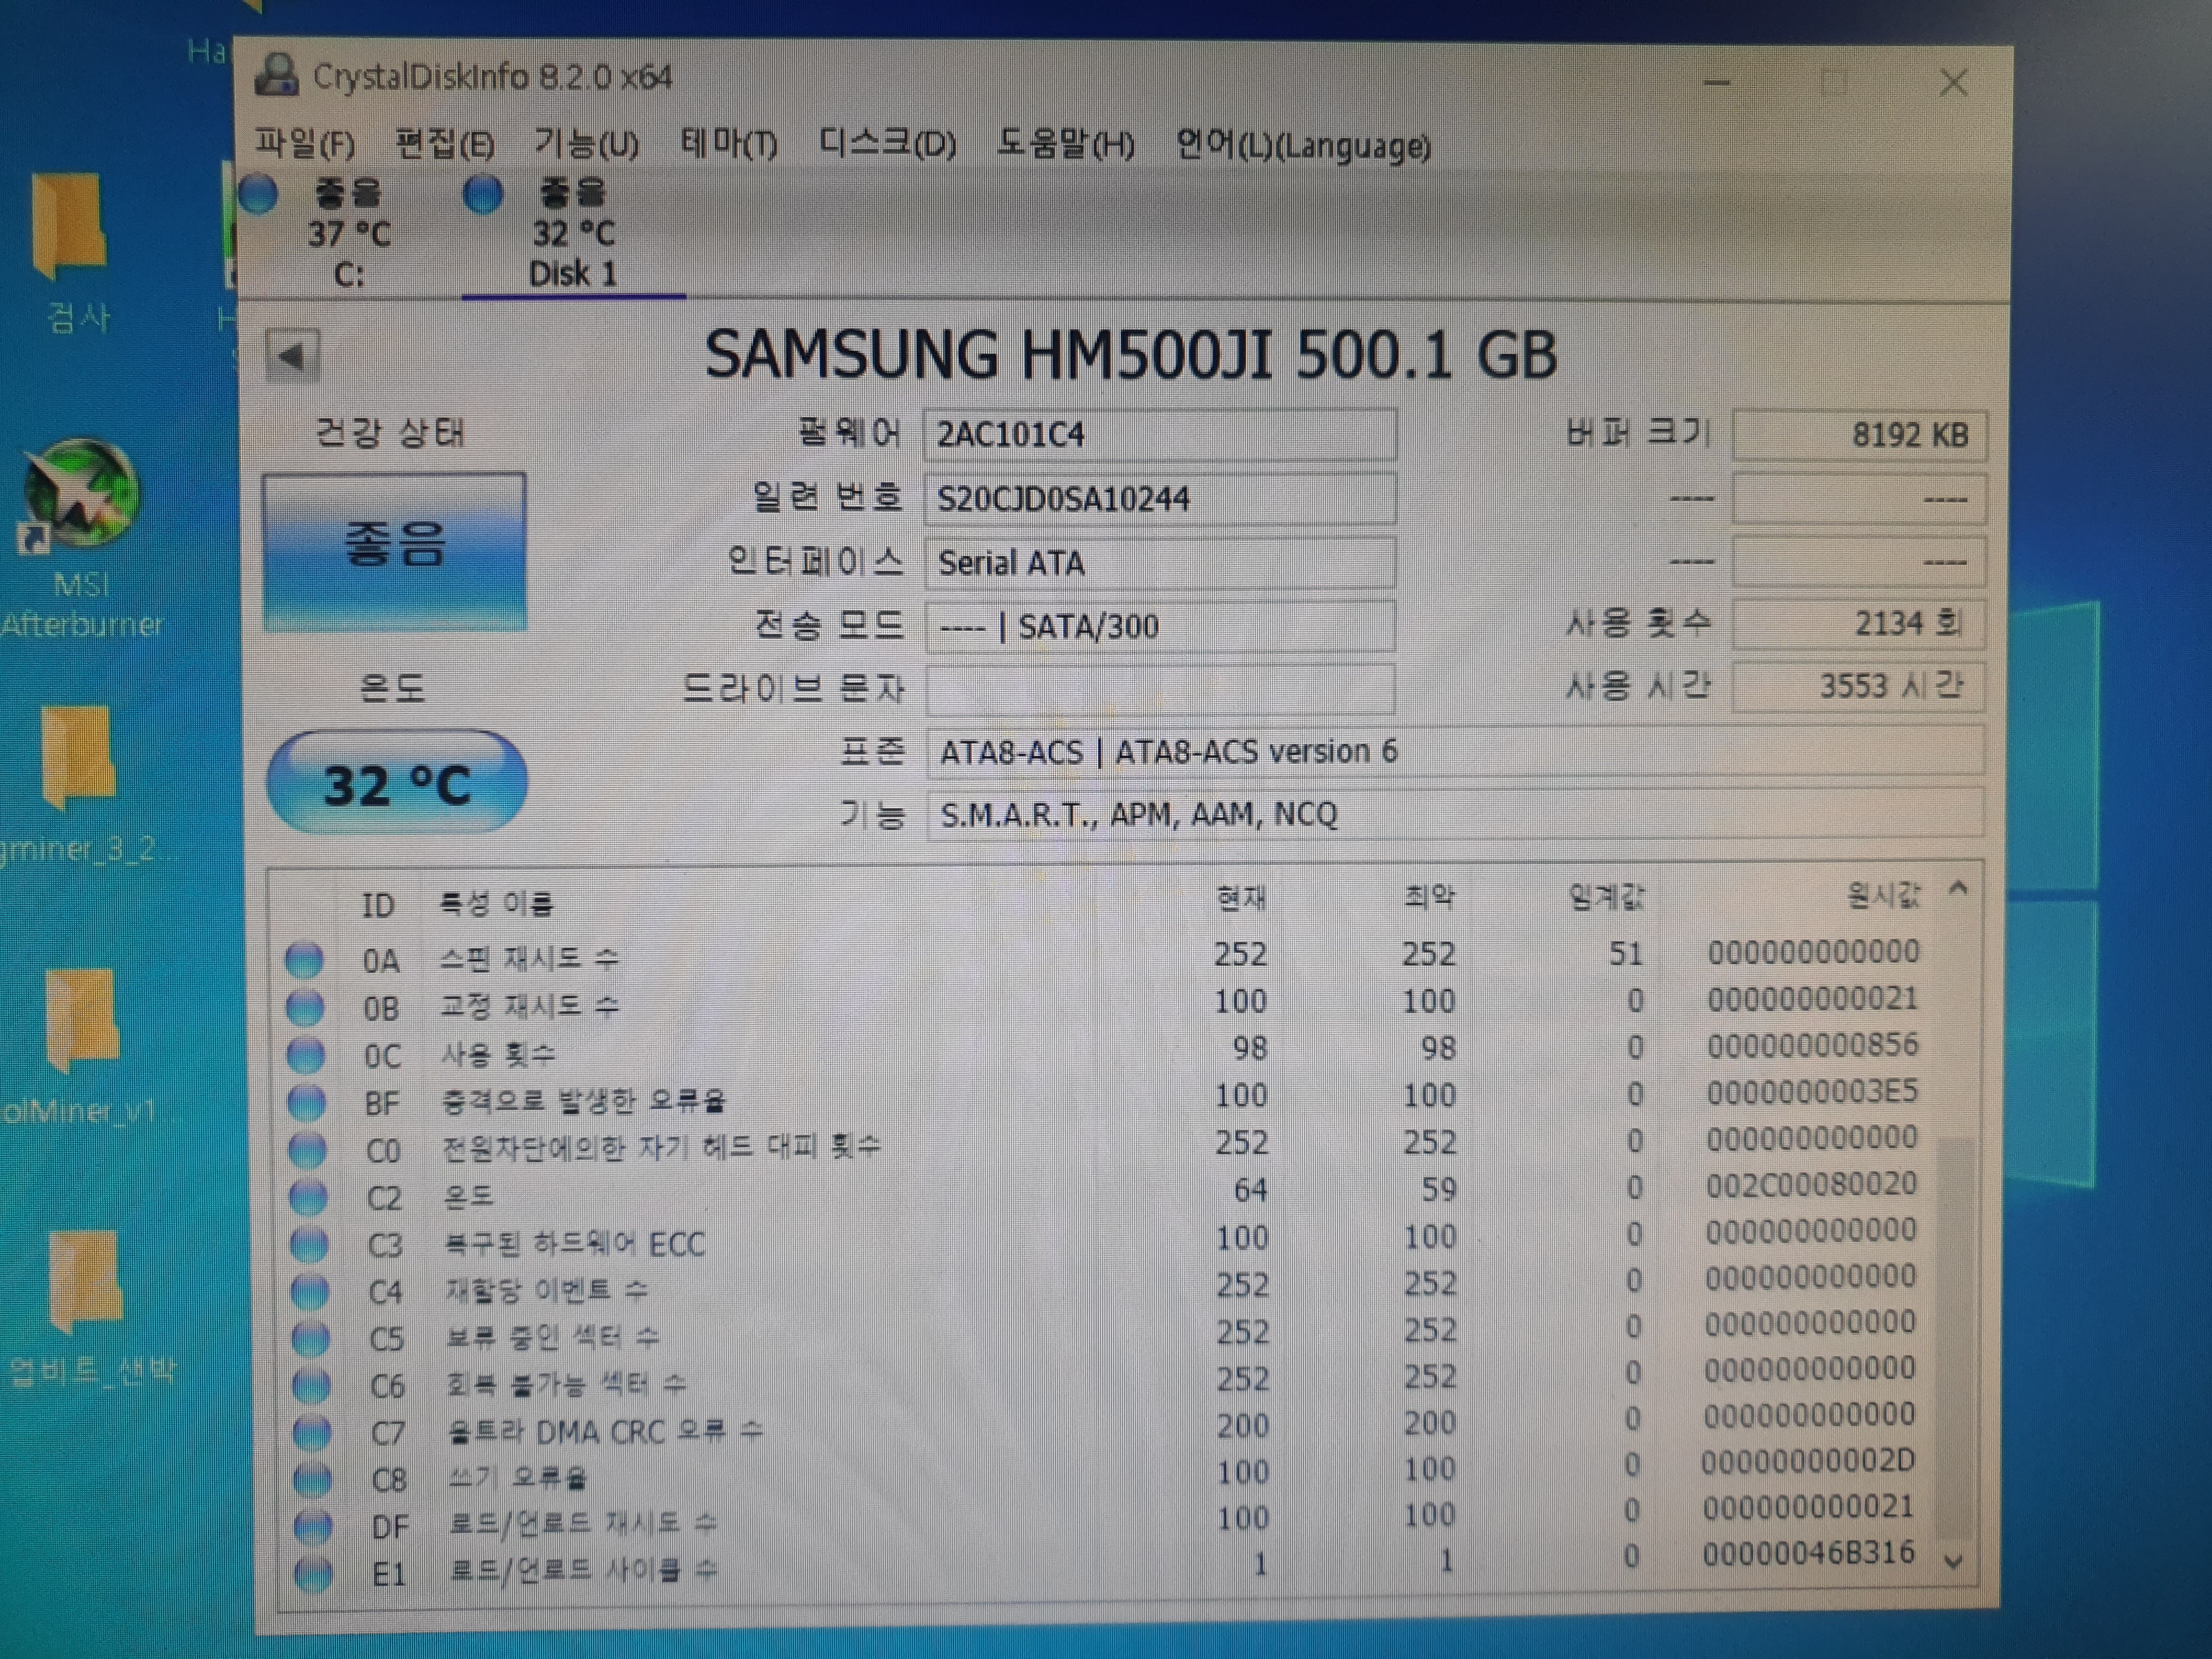The image size is (2212, 1659).
Task: Click the 최악 column header
Action: click(1430, 896)
